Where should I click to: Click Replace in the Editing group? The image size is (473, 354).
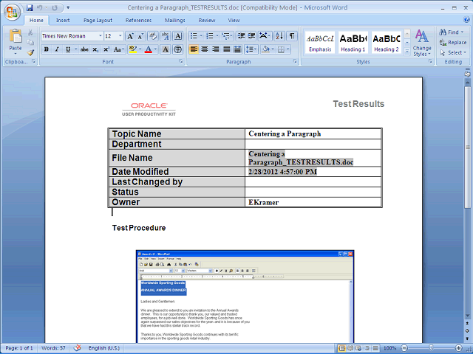pyautogui.click(x=453, y=43)
